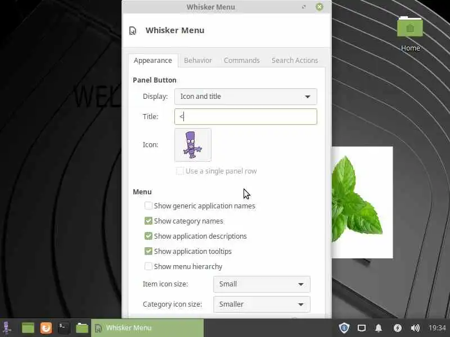The width and height of the screenshot is (450, 337).
Task: Open the file manager folder icon in panel
Action: (x=82, y=328)
